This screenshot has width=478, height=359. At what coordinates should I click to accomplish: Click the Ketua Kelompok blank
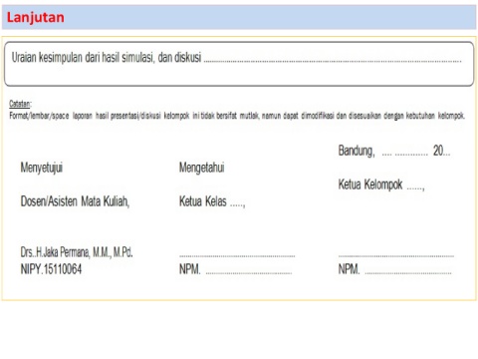pyautogui.click(x=415, y=187)
